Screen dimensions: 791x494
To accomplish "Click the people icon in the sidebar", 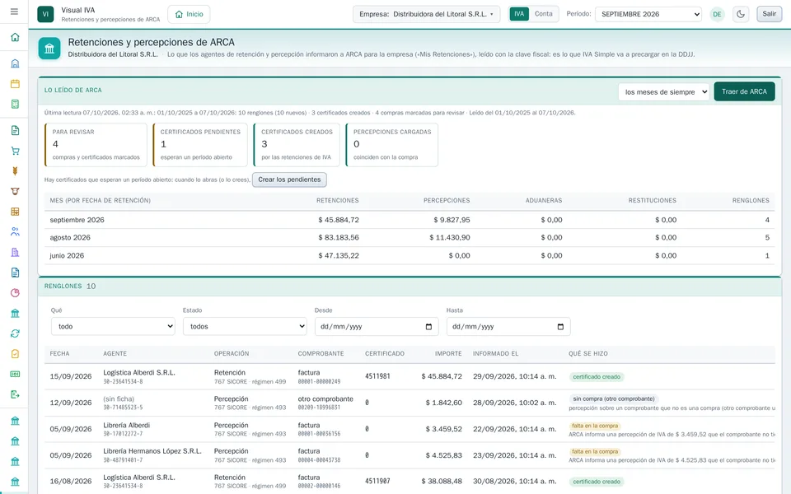I will coord(15,232).
